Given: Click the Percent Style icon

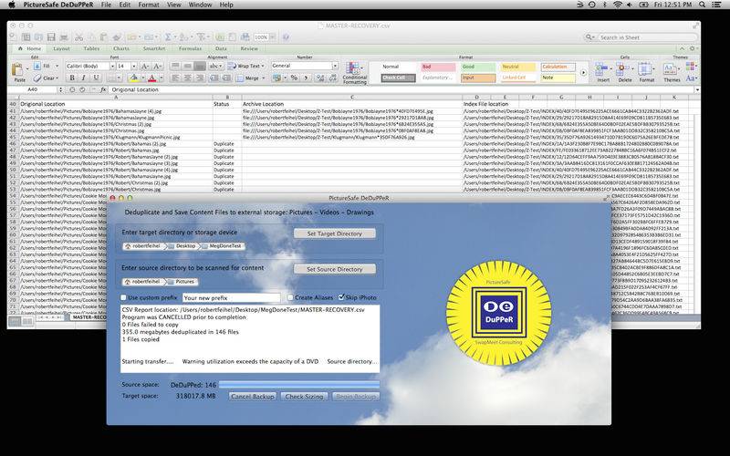Looking at the screenshot, I should pos(294,78).
